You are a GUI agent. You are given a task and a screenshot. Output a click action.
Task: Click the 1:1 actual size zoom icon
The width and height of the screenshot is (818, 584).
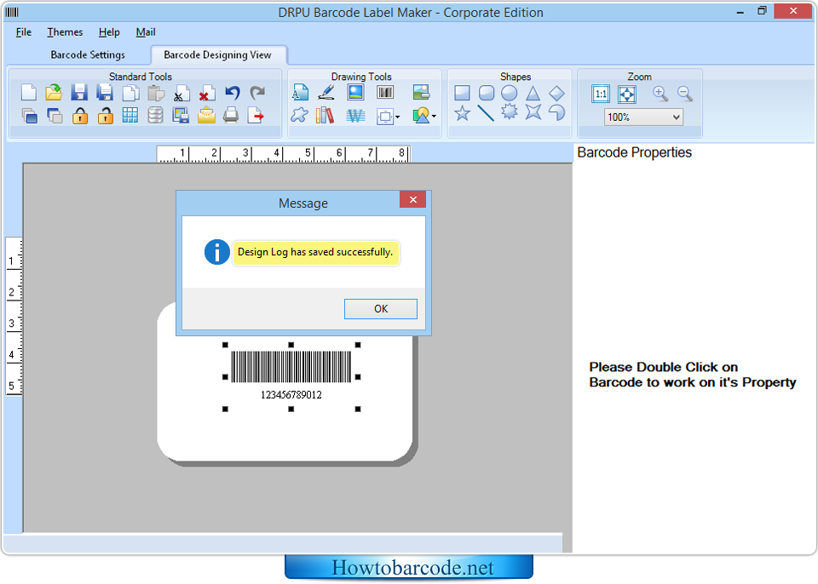601,94
